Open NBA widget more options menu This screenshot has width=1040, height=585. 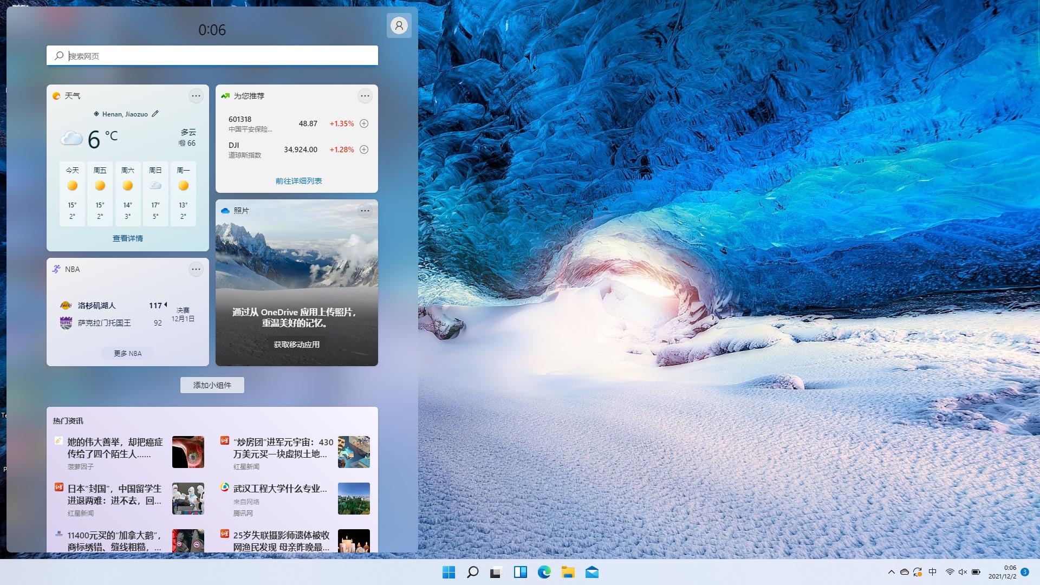(196, 269)
